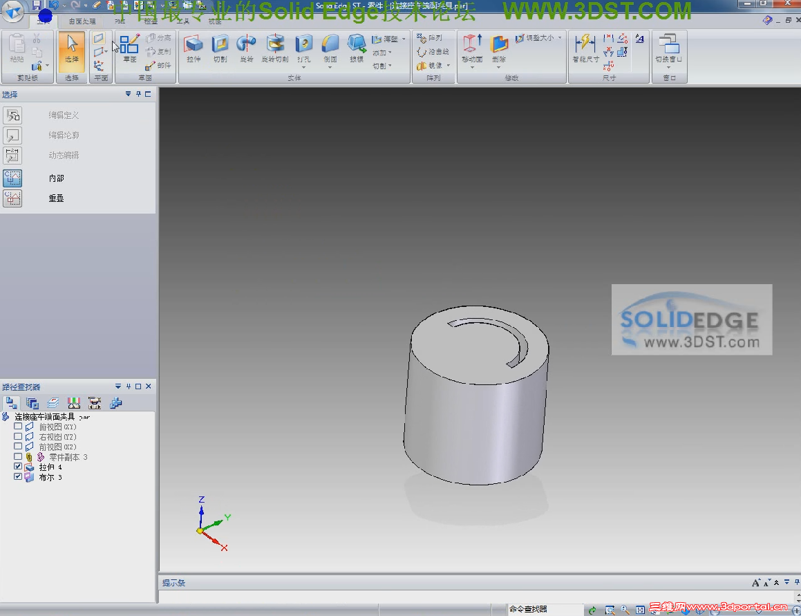
Task: Click the Save icon in quick access
Action: pos(36,5)
